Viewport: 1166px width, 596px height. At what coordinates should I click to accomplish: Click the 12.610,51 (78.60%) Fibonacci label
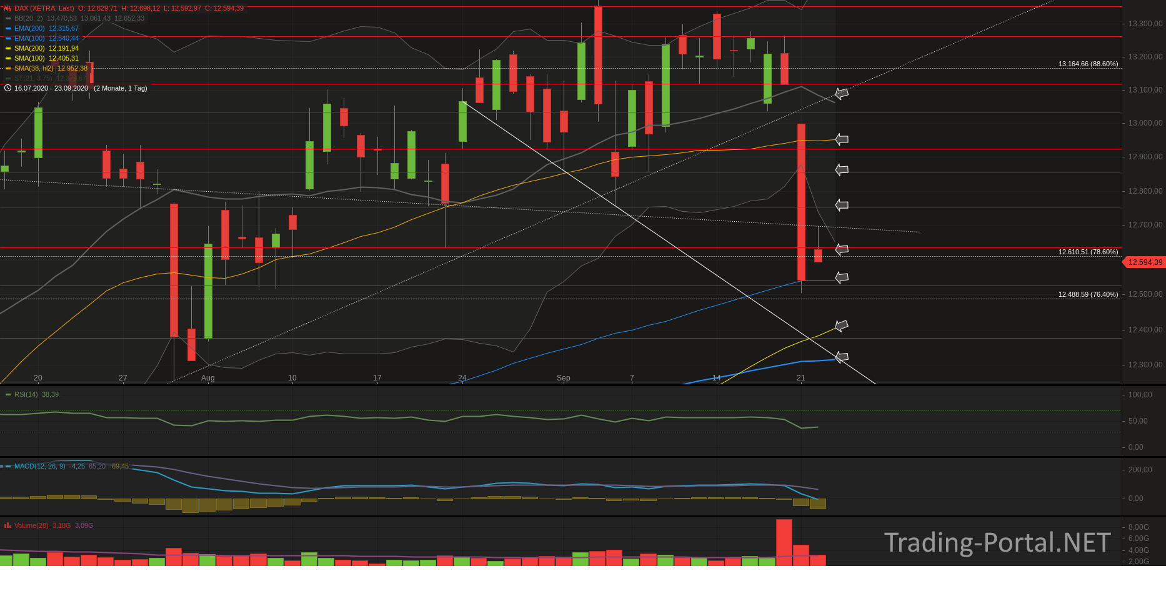pos(1088,252)
